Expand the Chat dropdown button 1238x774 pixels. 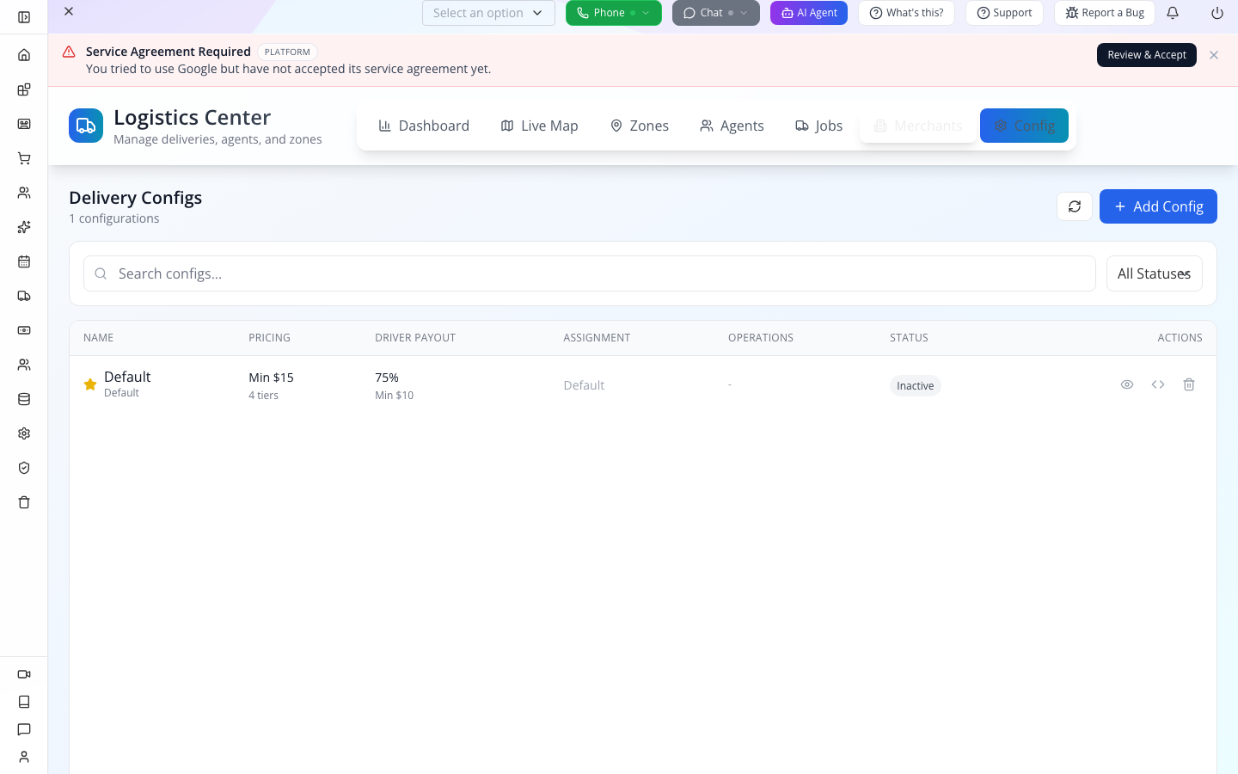click(x=716, y=13)
